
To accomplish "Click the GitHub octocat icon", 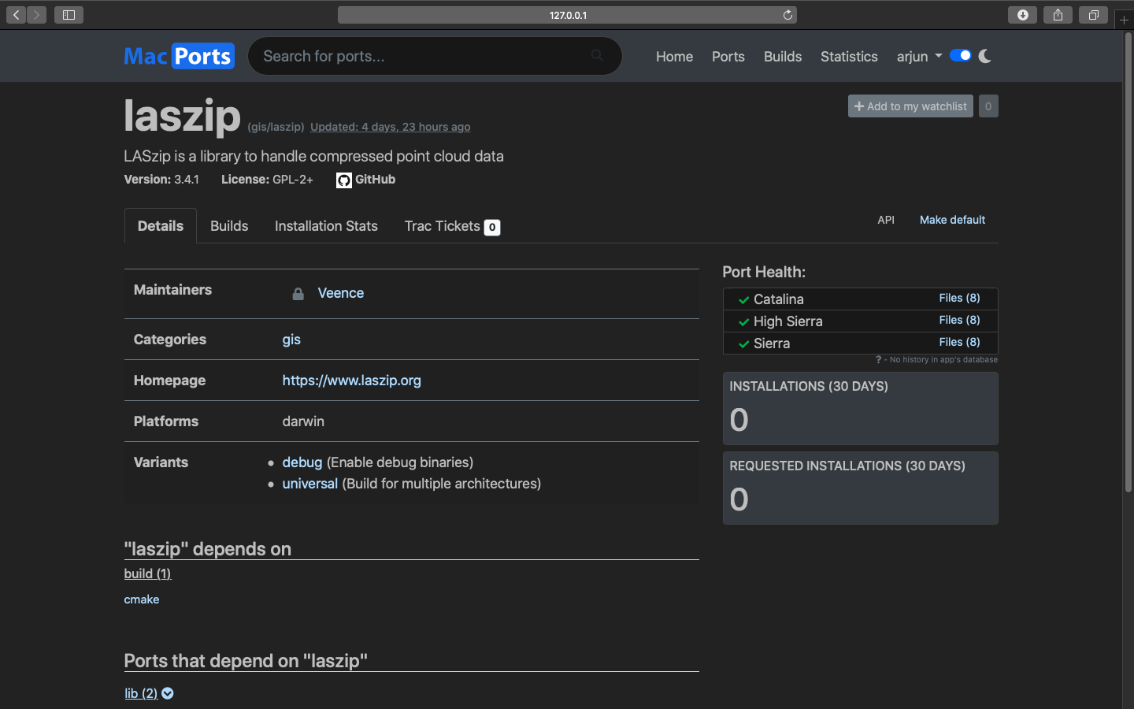I will click(344, 180).
